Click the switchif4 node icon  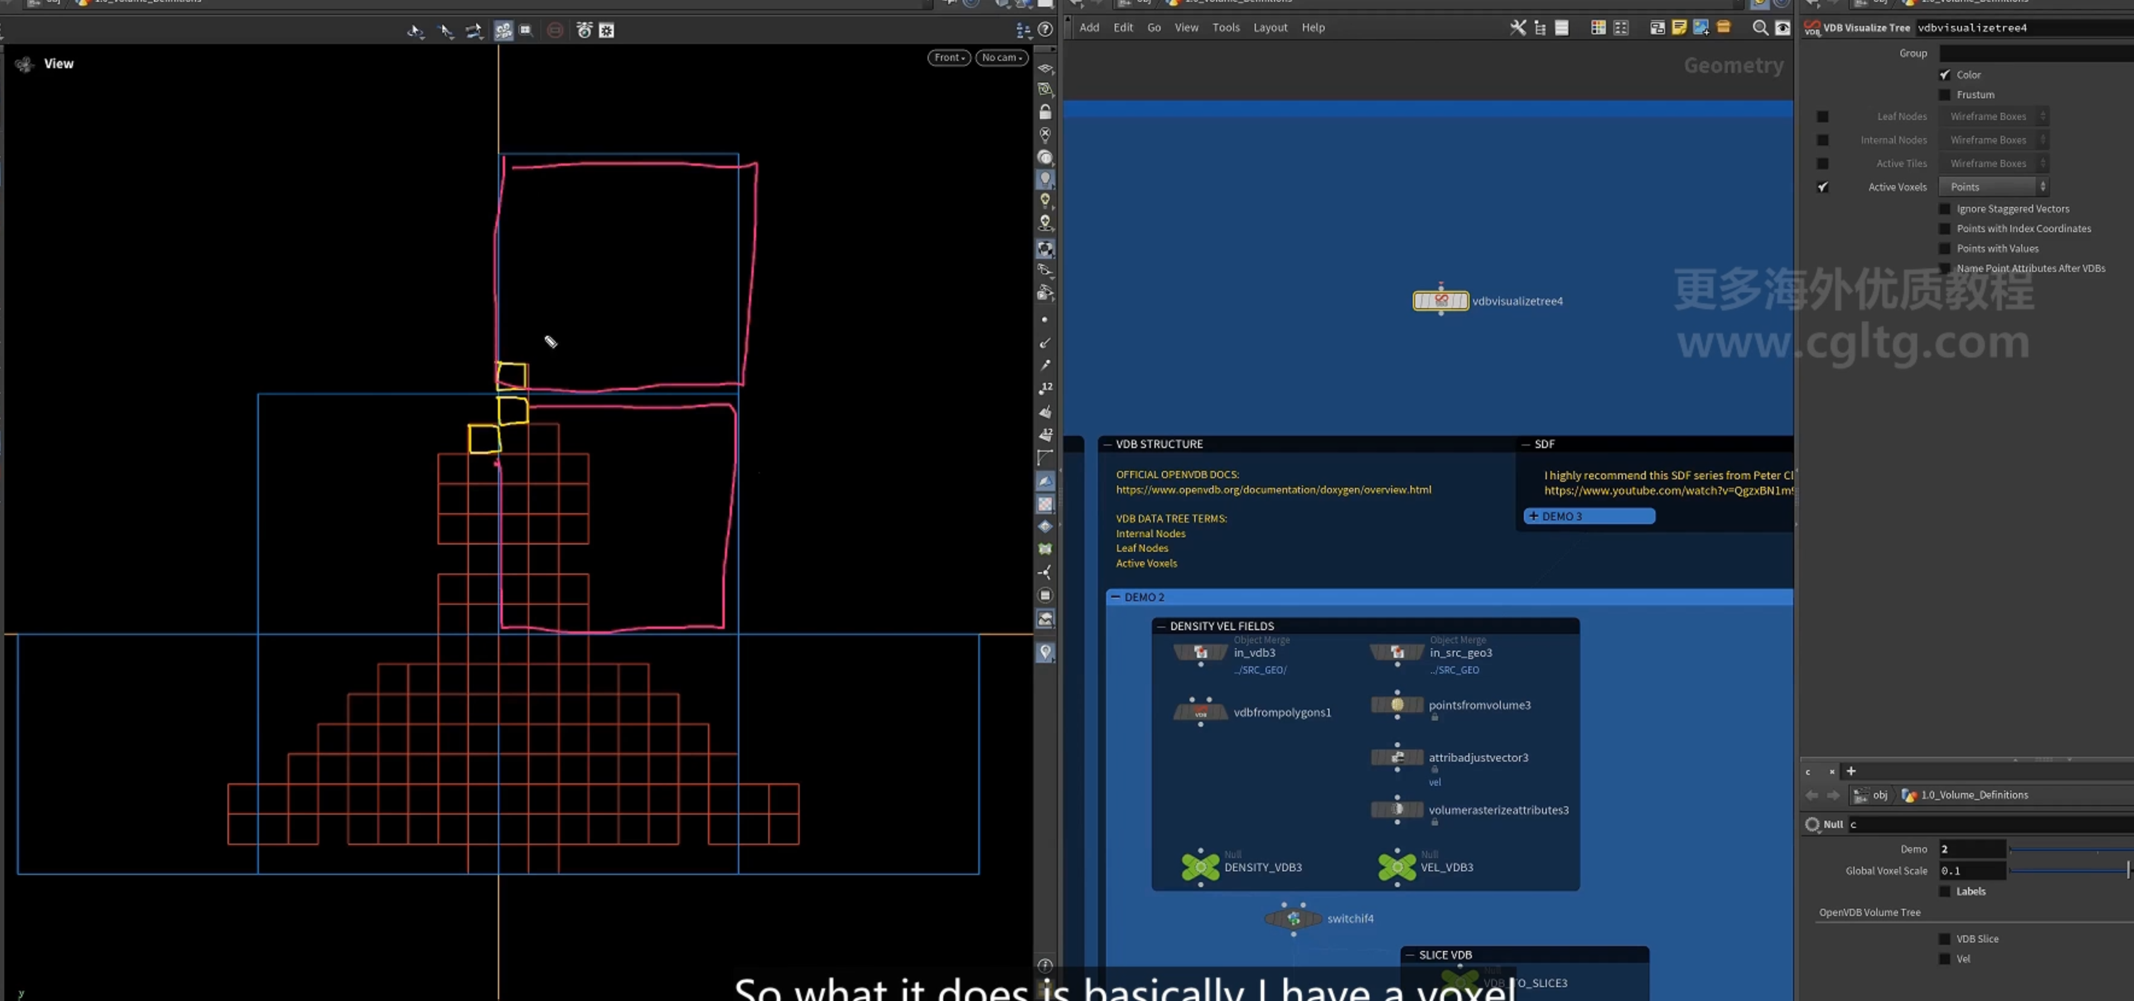(1293, 918)
